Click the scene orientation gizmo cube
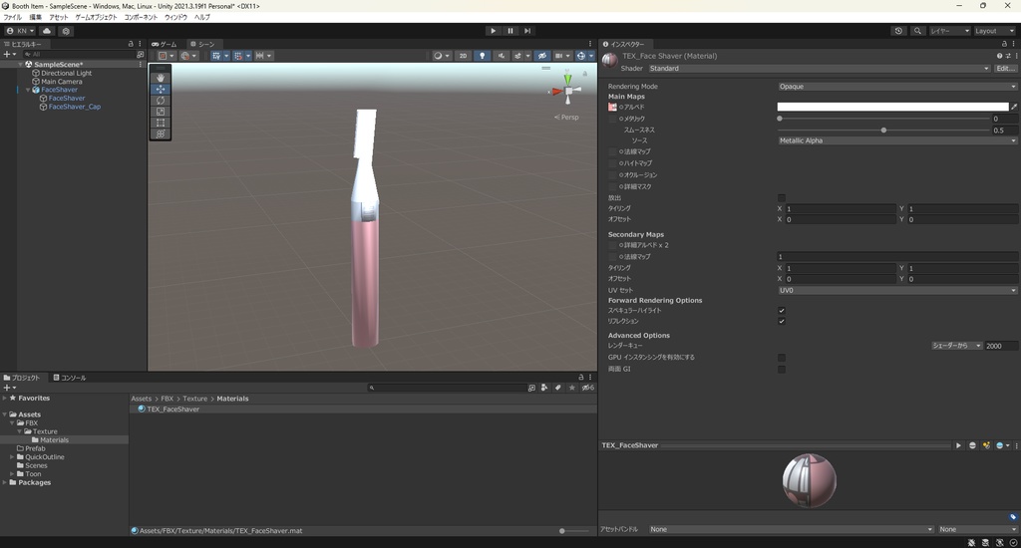Screen dimensions: 1021x548 [568, 91]
